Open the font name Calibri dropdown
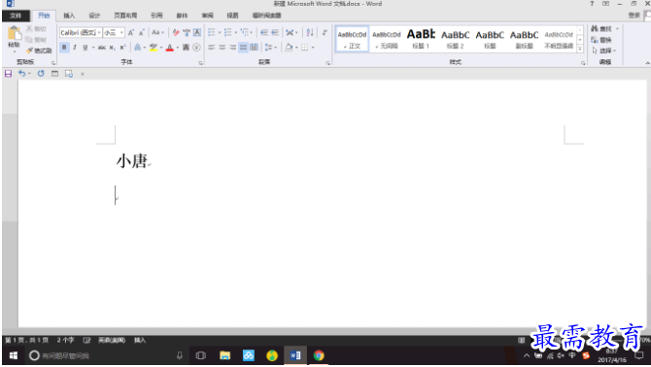651x367 pixels. pyautogui.click(x=99, y=32)
